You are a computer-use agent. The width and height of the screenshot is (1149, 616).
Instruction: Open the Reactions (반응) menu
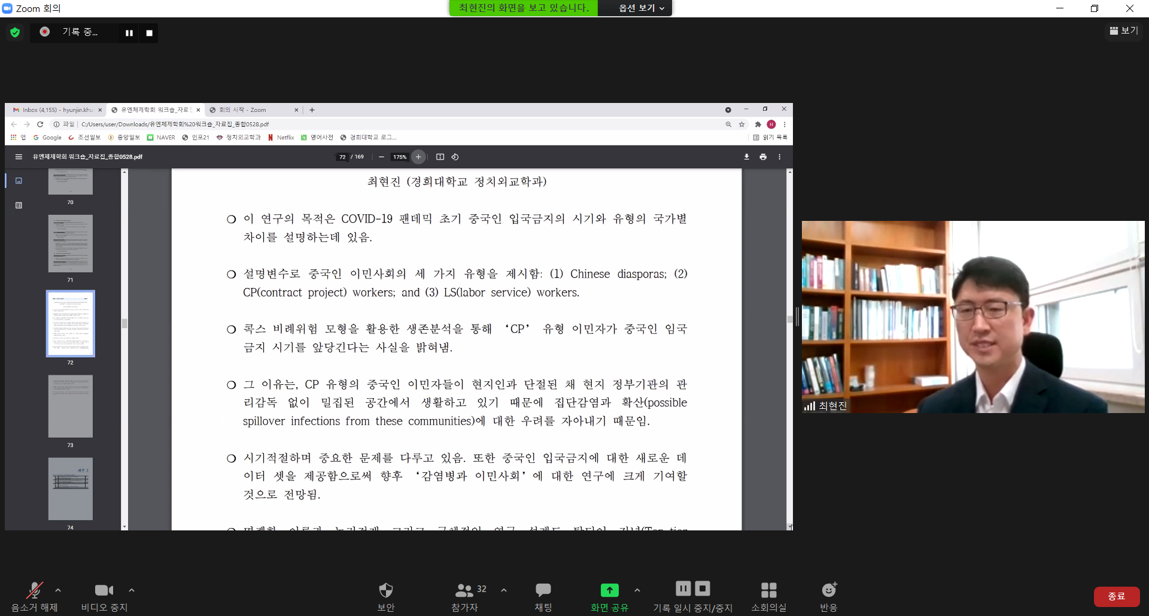tap(828, 591)
